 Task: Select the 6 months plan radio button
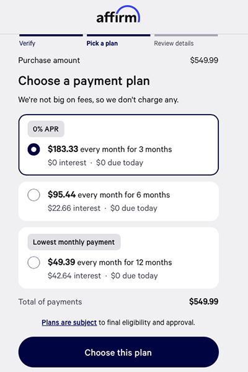click(x=33, y=195)
